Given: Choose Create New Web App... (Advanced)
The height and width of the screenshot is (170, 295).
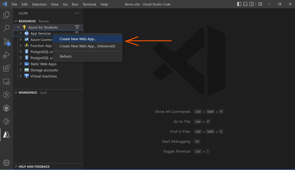Looking at the screenshot, I should coord(87,46).
